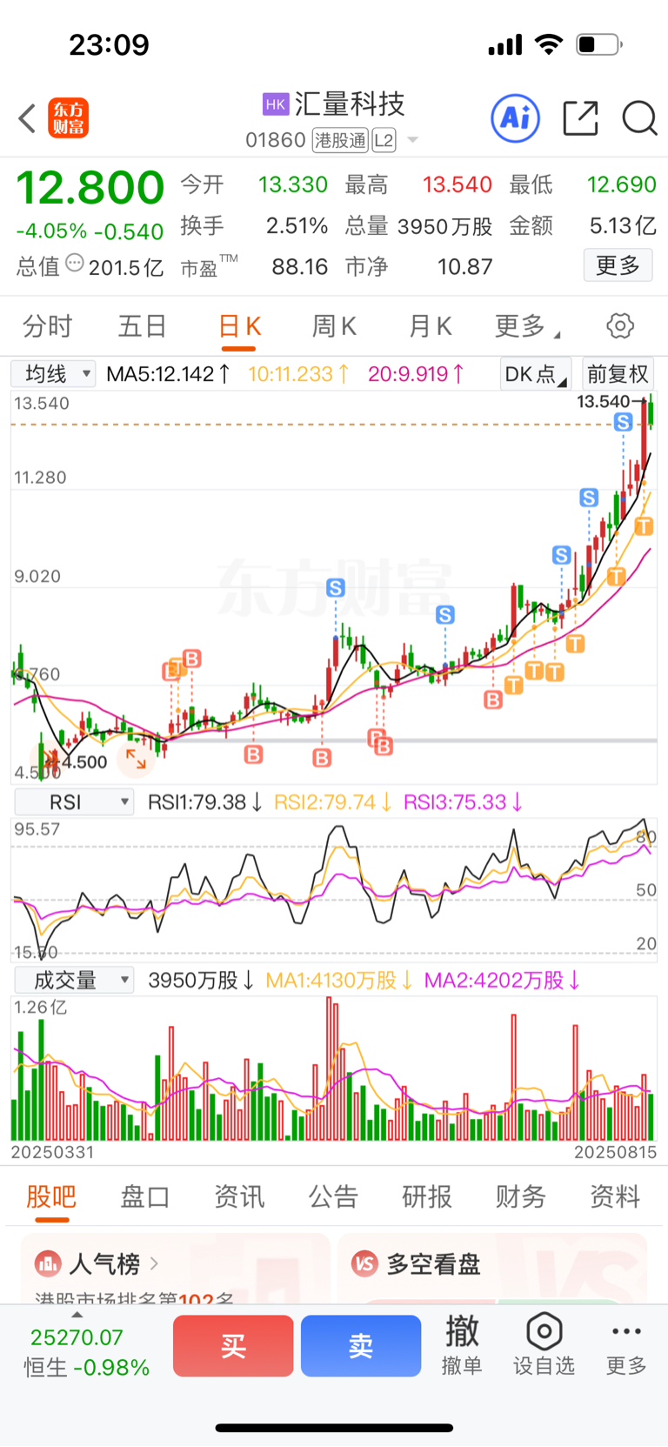Switch to the 研报 tab

click(x=427, y=1196)
